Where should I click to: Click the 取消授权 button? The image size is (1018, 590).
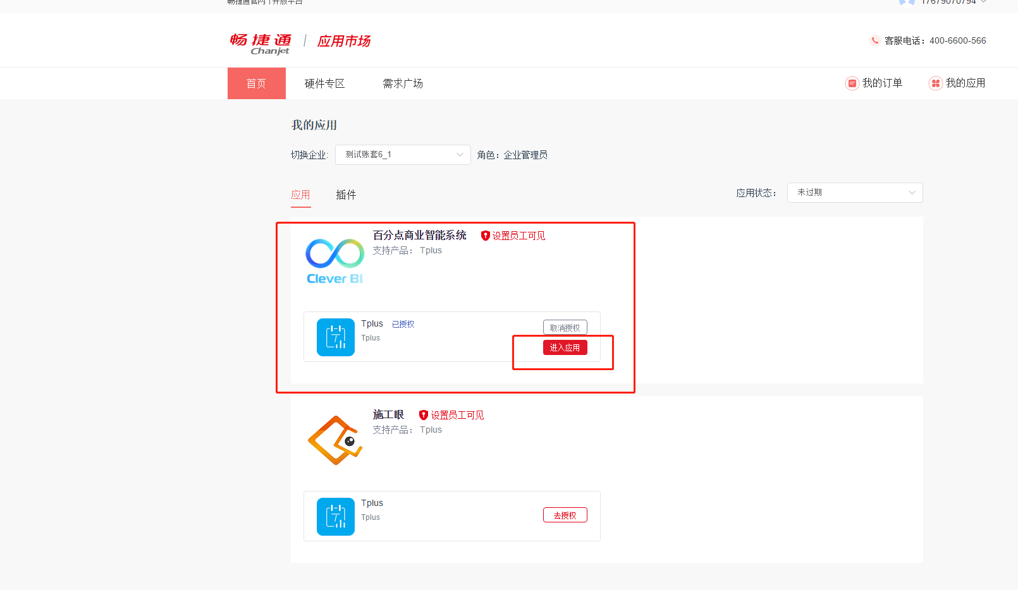(565, 327)
